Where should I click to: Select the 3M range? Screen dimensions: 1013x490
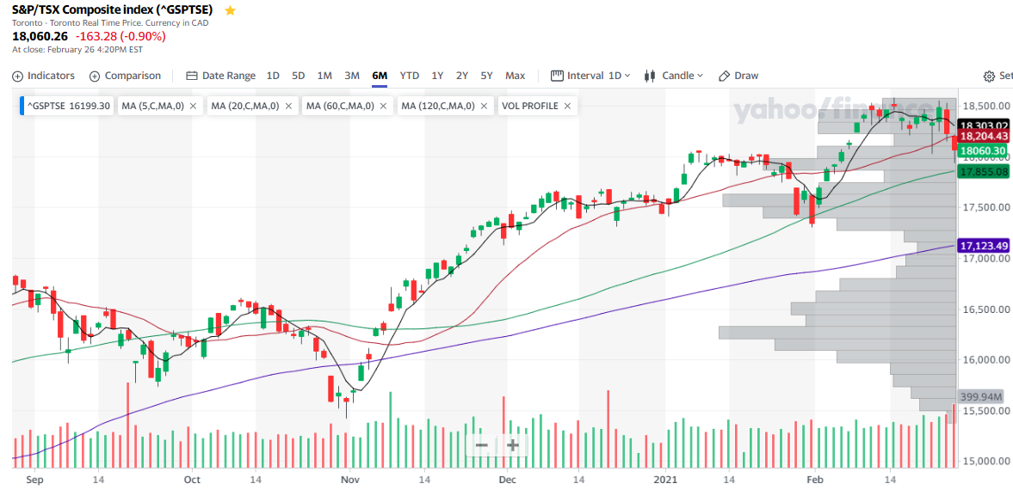click(x=351, y=76)
